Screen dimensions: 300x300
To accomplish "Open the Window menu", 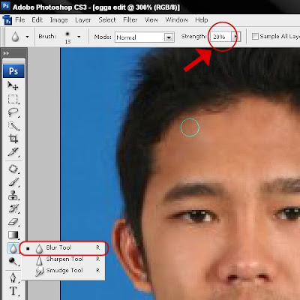I will [x=176, y=20].
